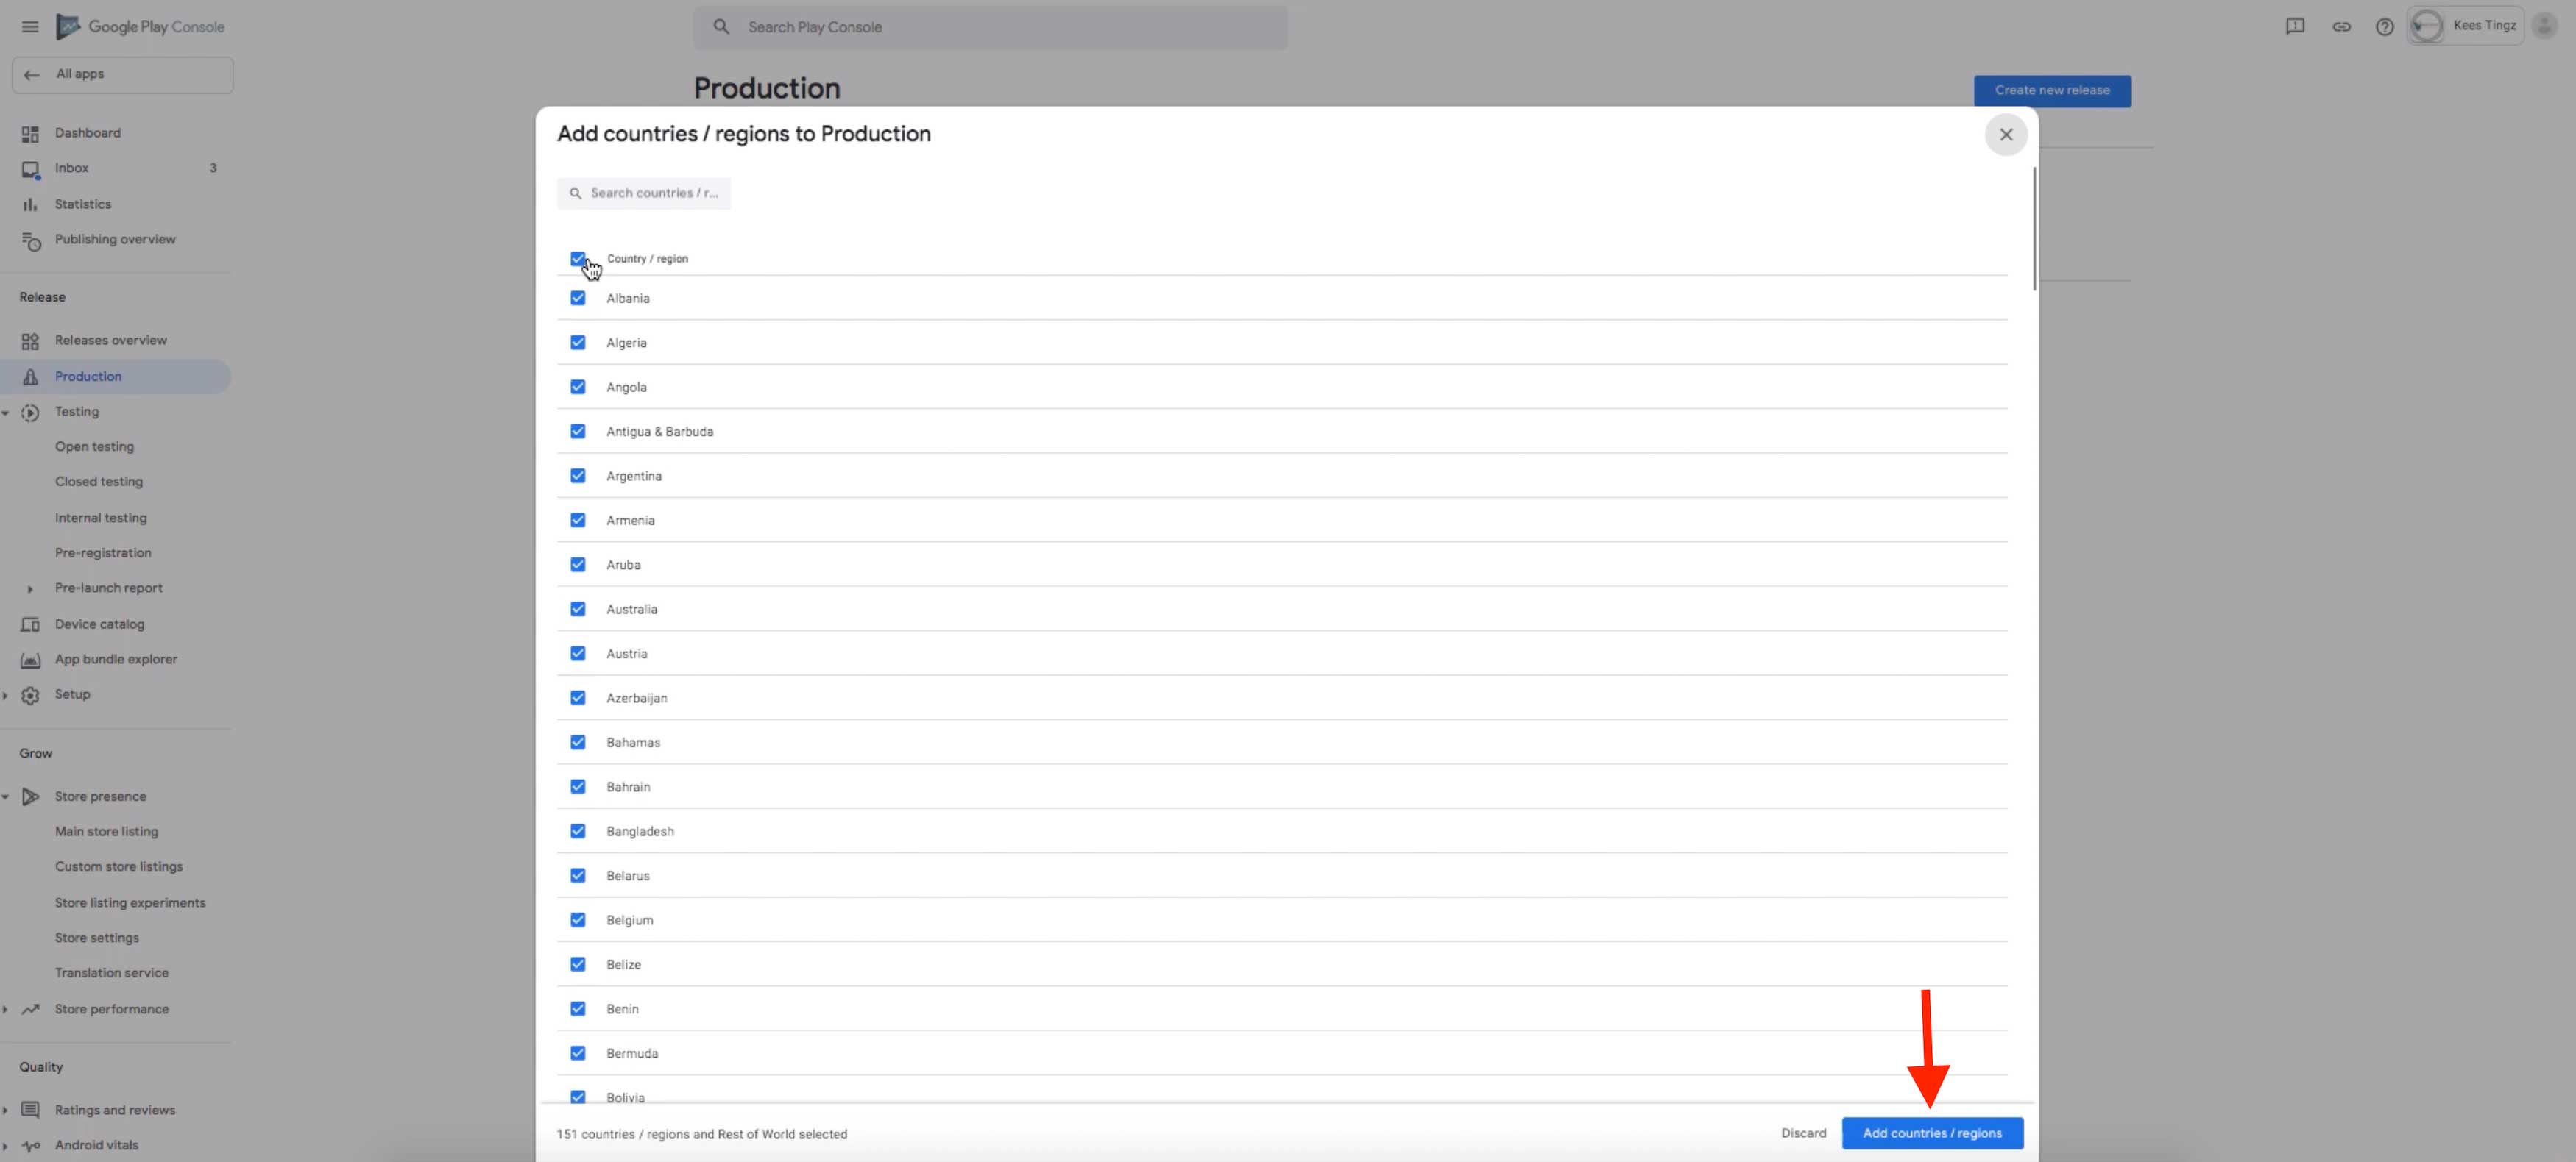Image resolution: width=2576 pixels, height=1162 pixels.
Task: Click the Device catalog icon
Action: point(30,624)
